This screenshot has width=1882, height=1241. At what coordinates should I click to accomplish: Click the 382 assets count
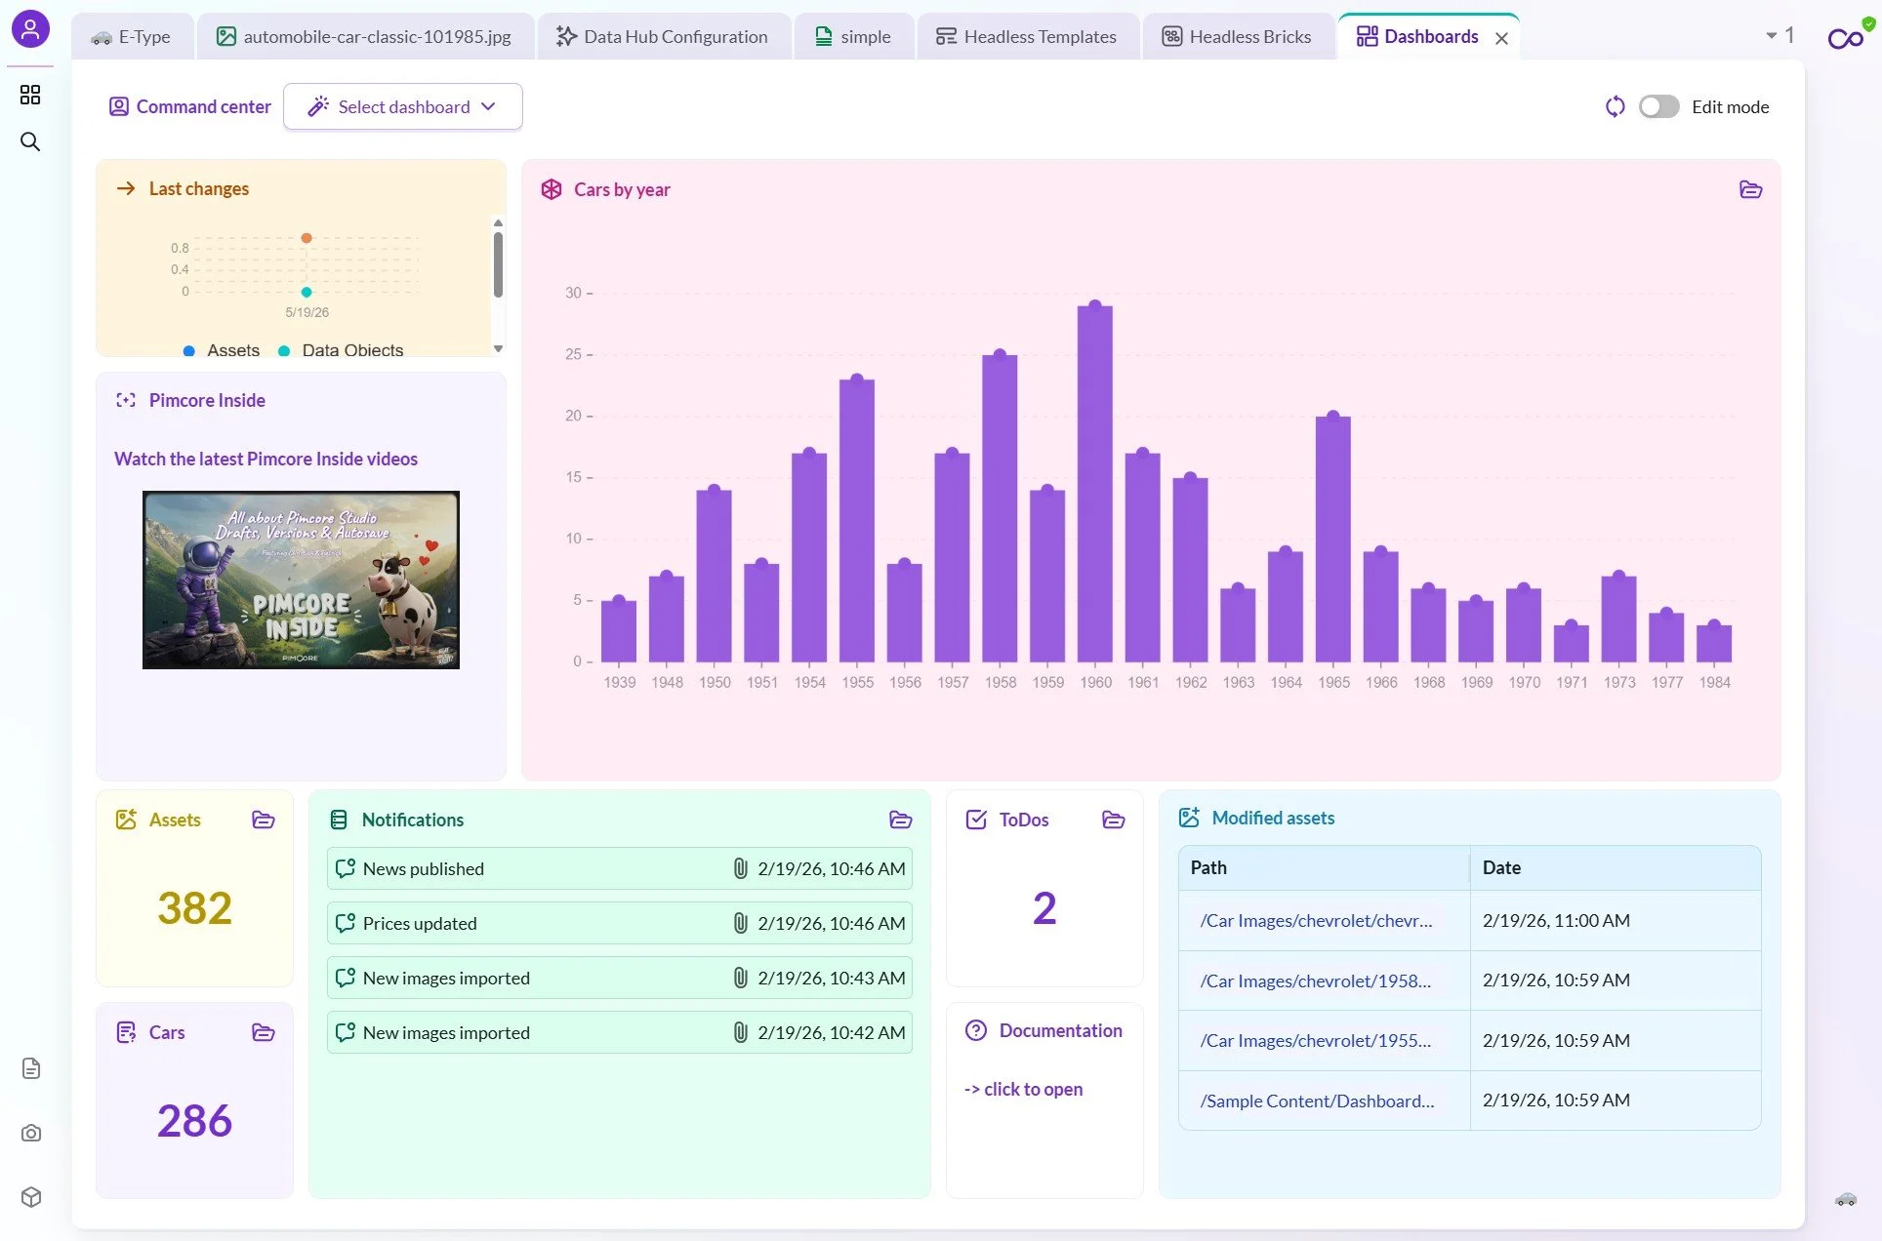(x=195, y=908)
